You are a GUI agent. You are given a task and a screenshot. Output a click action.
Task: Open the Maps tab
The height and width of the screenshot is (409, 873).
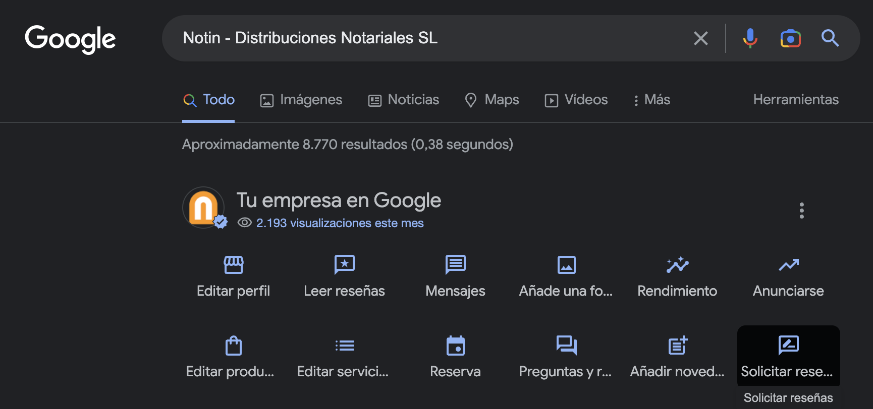pos(492,100)
